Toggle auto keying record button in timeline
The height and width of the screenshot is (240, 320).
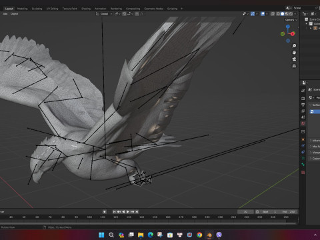click(105, 211)
